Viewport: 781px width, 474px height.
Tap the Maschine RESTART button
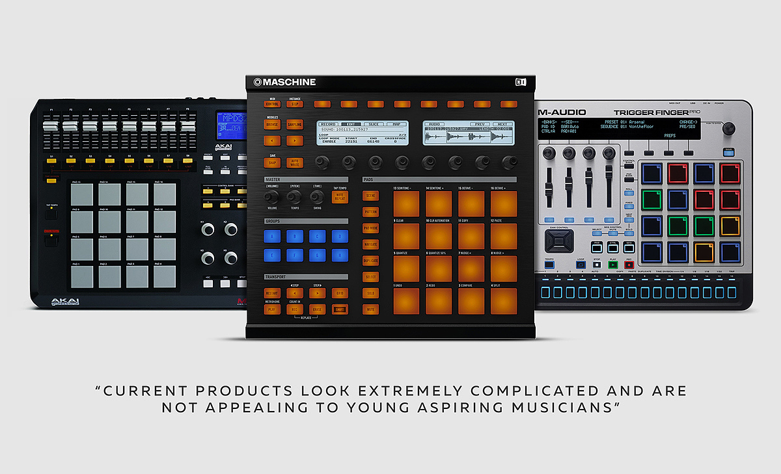271,293
